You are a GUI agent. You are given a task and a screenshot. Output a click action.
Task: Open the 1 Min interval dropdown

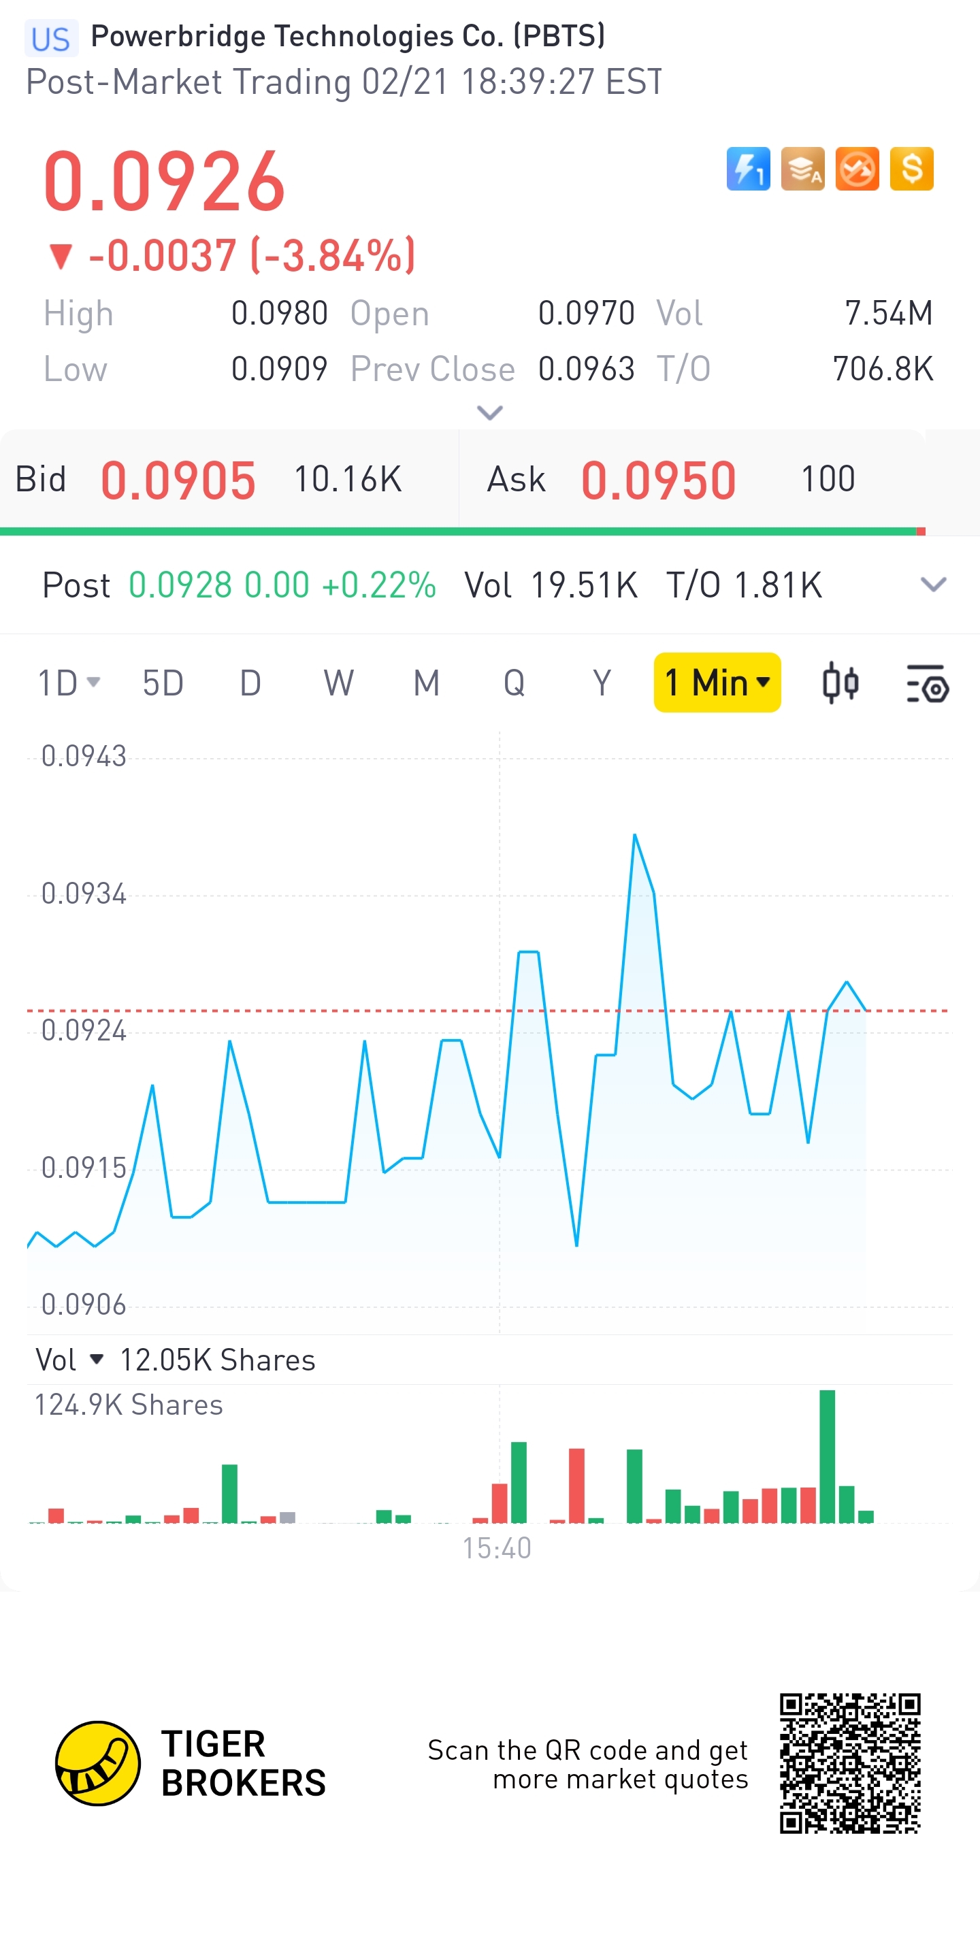(x=717, y=683)
